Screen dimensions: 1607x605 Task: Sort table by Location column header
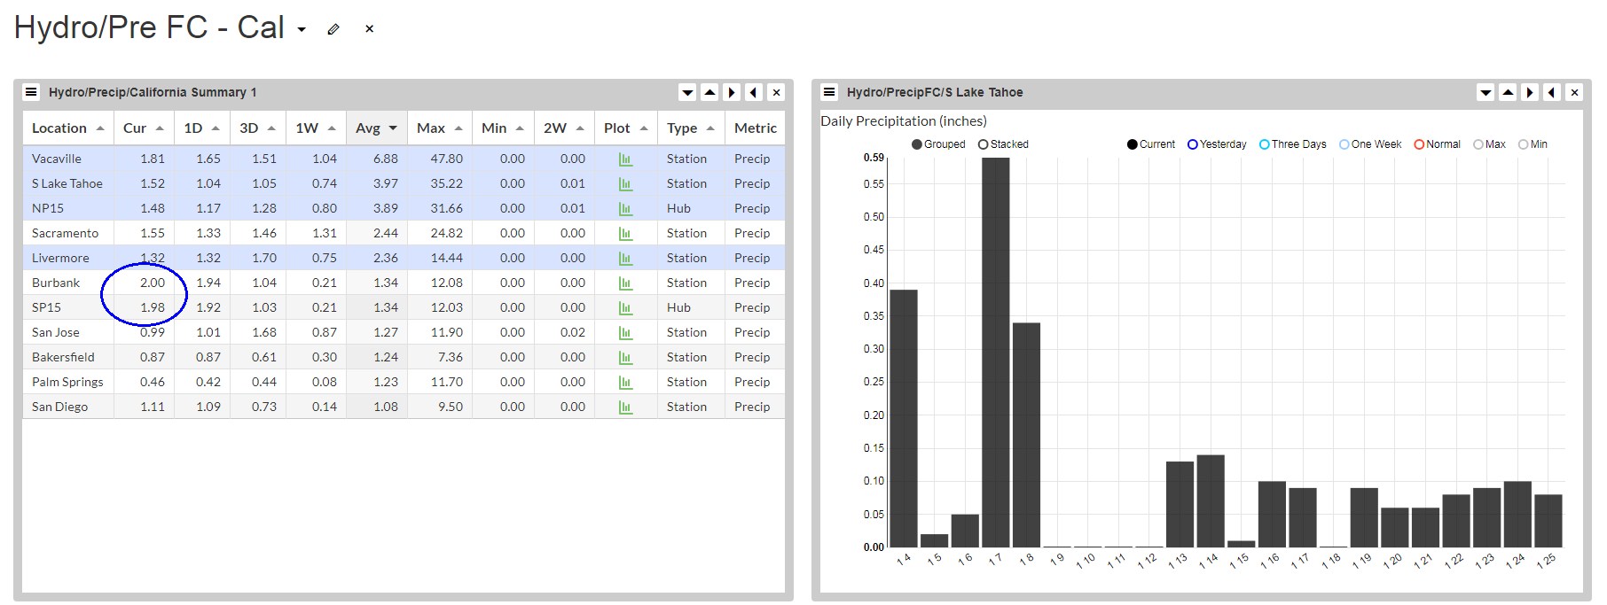67,128
